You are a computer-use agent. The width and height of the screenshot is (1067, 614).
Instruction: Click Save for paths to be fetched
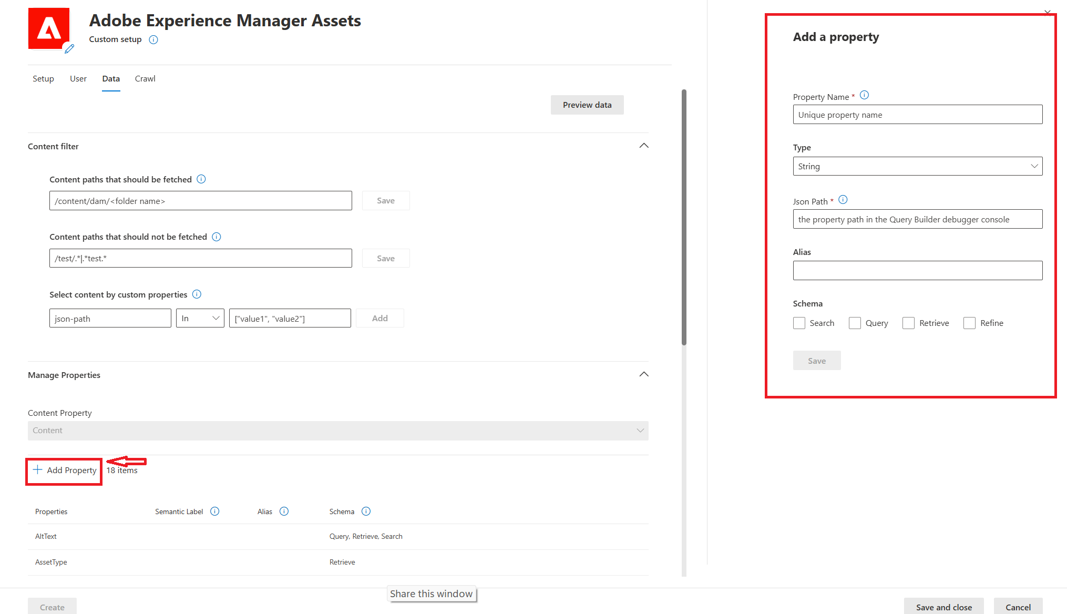point(386,200)
